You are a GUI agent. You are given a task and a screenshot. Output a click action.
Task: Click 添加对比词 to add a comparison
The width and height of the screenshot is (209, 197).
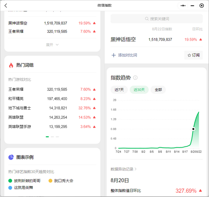pos(124,55)
